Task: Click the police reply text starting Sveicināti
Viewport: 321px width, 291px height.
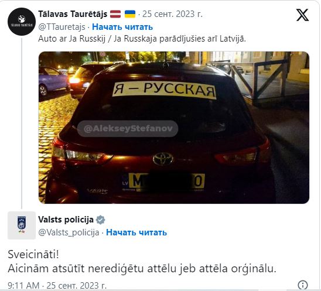Action: [142, 262]
